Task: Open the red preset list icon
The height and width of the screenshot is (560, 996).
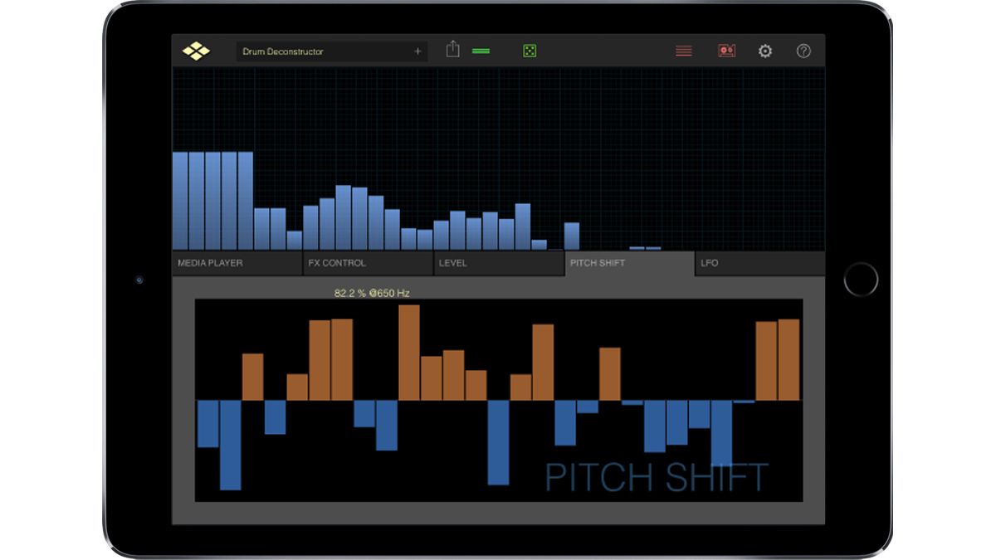Action: point(683,50)
